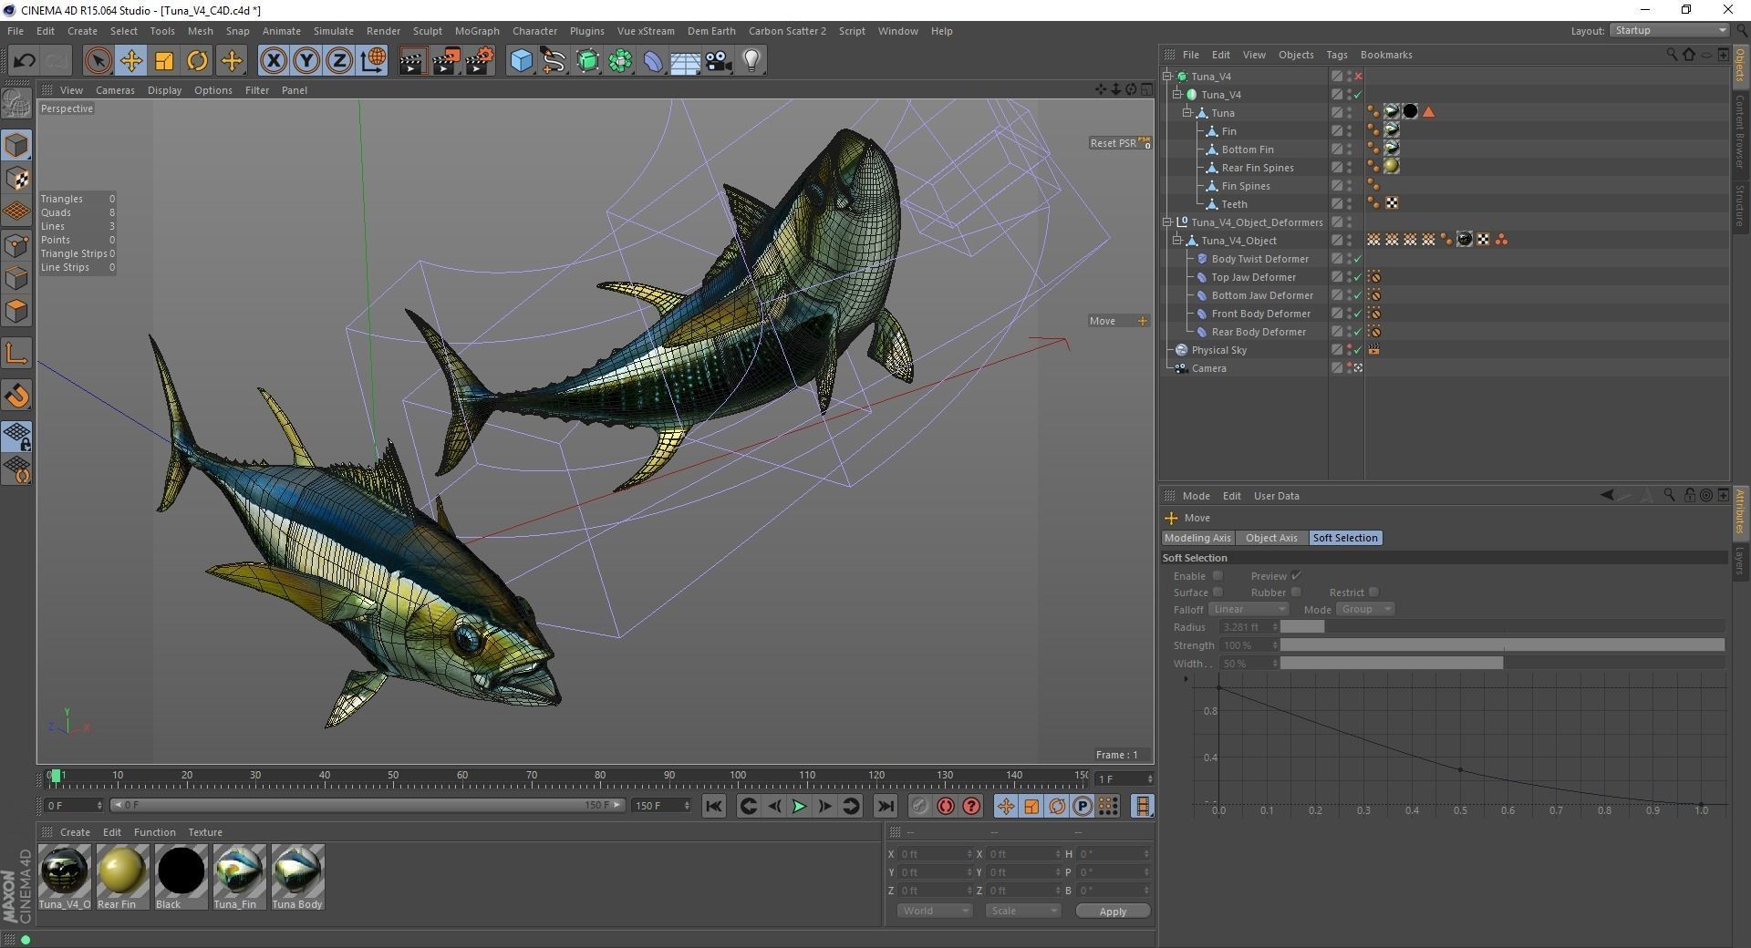Open the deformer objects icon

[x=653, y=61]
